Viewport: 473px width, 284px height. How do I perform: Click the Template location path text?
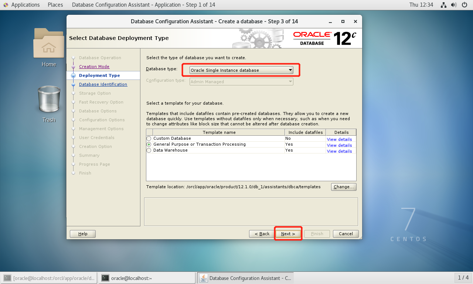pyautogui.click(x=253, y=187)
